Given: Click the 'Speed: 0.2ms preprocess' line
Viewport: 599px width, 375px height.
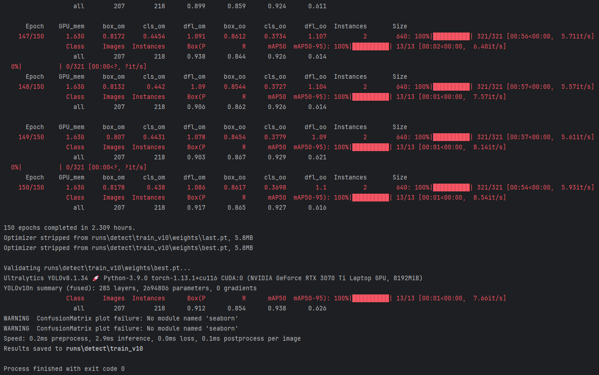Looking at the screenshot, I should click(x=152, y=338).
